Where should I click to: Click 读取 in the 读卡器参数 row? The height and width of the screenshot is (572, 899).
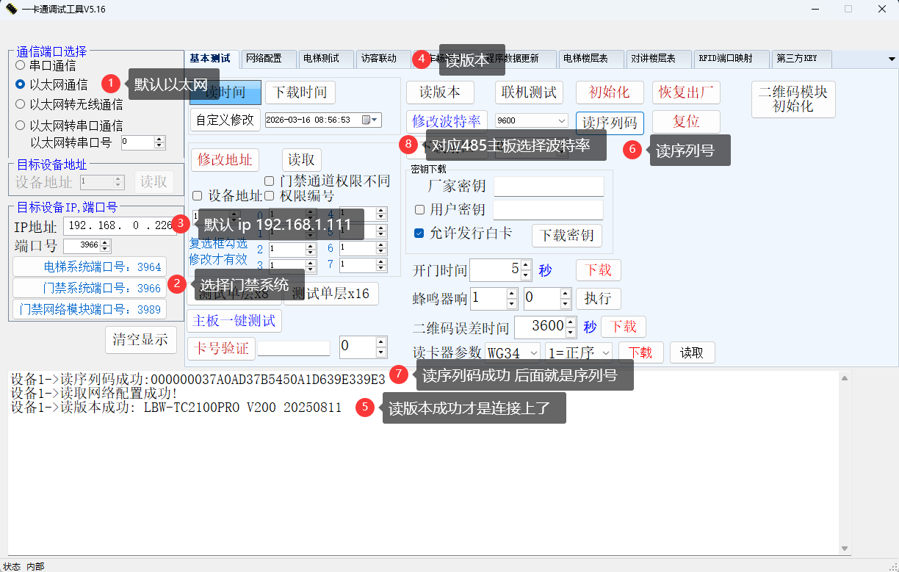pos(693,352)
